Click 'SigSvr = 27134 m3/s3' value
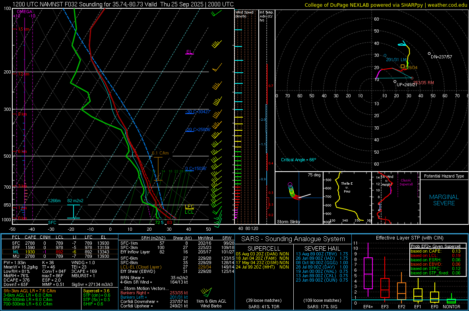Image resolution: width=469 pixels, height=311 pixels. tap(92, 285)
